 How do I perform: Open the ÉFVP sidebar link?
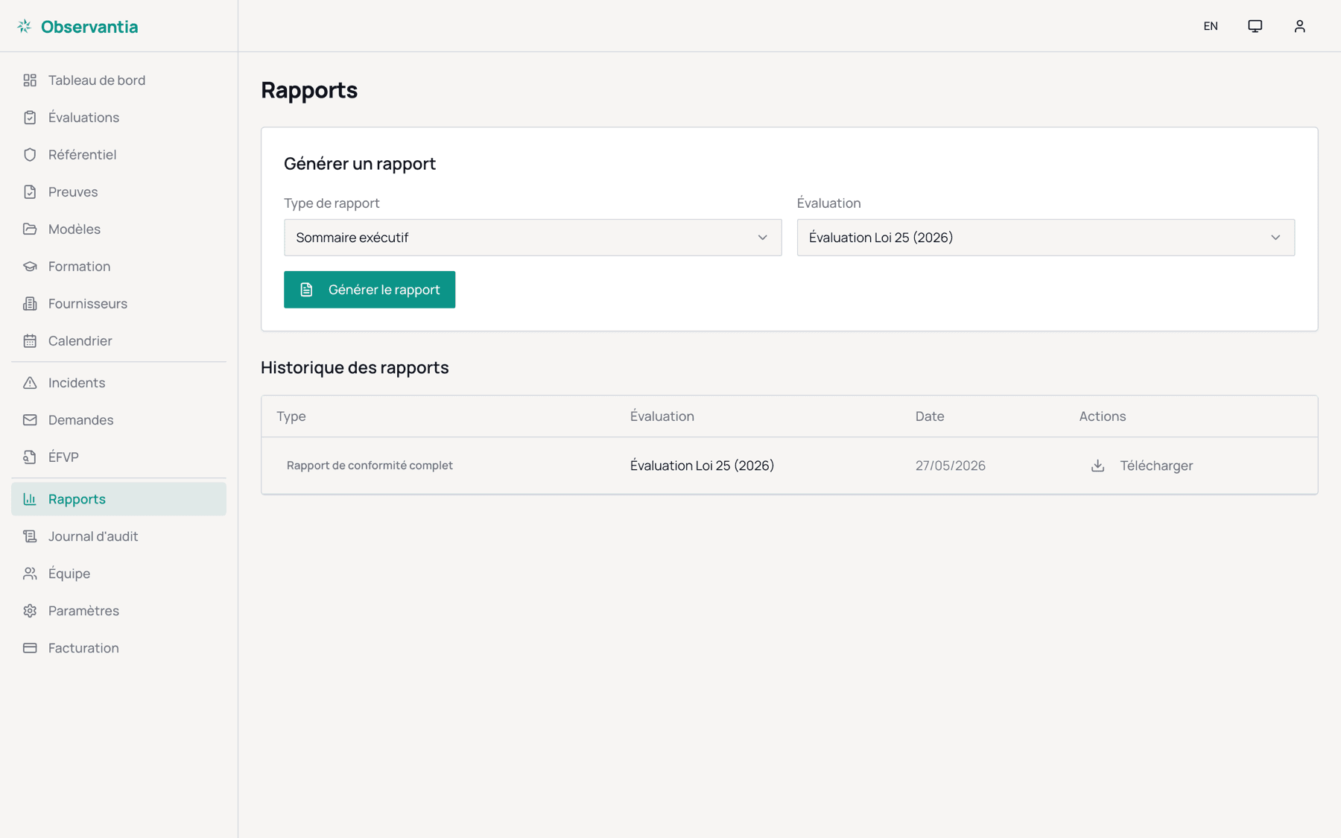(118, 457)
